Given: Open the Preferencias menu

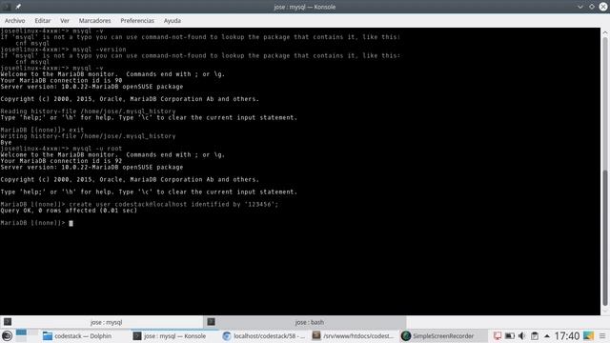Looking at the screenshot, I should click(137, 21).
